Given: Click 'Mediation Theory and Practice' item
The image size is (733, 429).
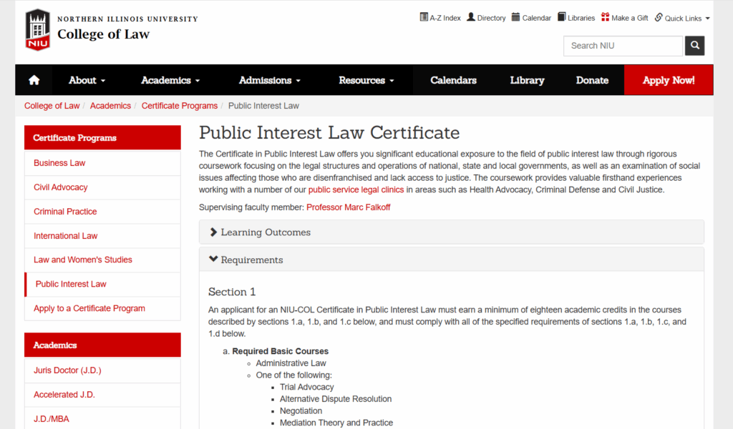Looking at the screenshot, I should (336, 423).
